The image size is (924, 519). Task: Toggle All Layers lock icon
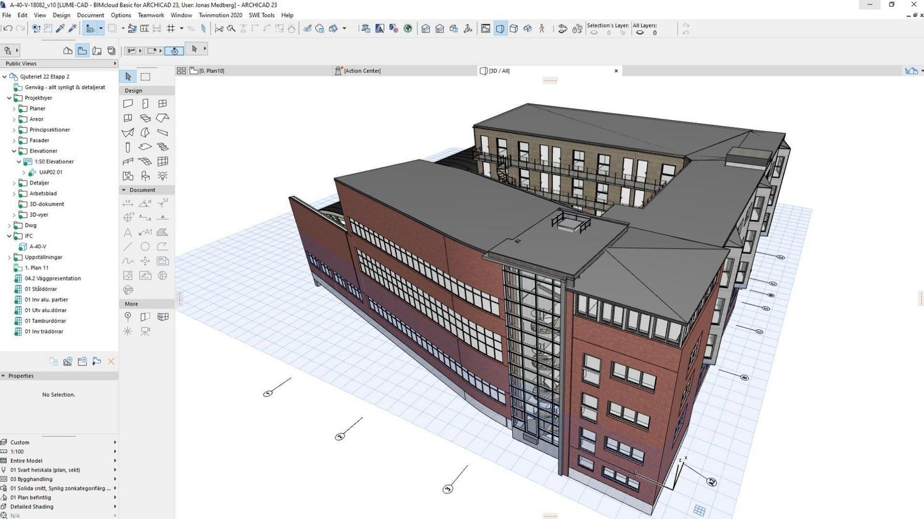point(655,33)
